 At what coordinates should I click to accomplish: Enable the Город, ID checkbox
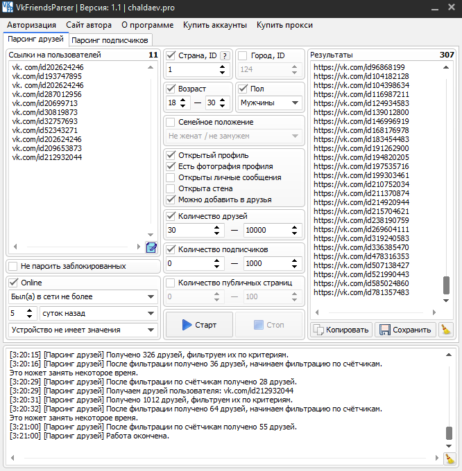click(243, 55)
